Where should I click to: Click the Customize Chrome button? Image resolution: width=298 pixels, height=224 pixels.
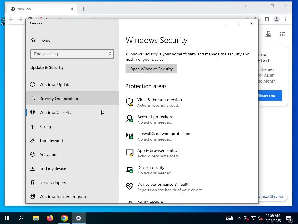point(272,196)
